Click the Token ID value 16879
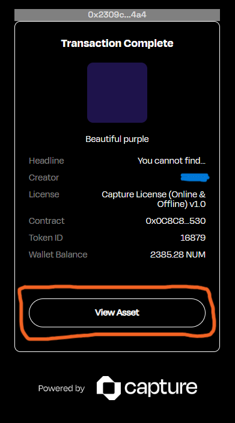The image size is (235, 423). click(193, 238)
